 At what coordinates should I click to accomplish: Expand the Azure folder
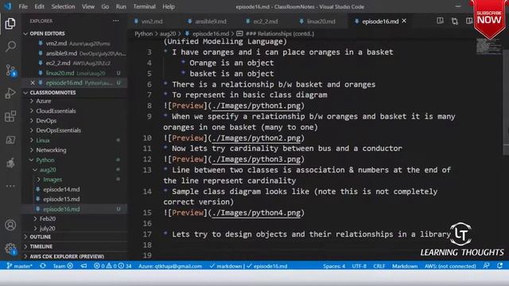44,101
